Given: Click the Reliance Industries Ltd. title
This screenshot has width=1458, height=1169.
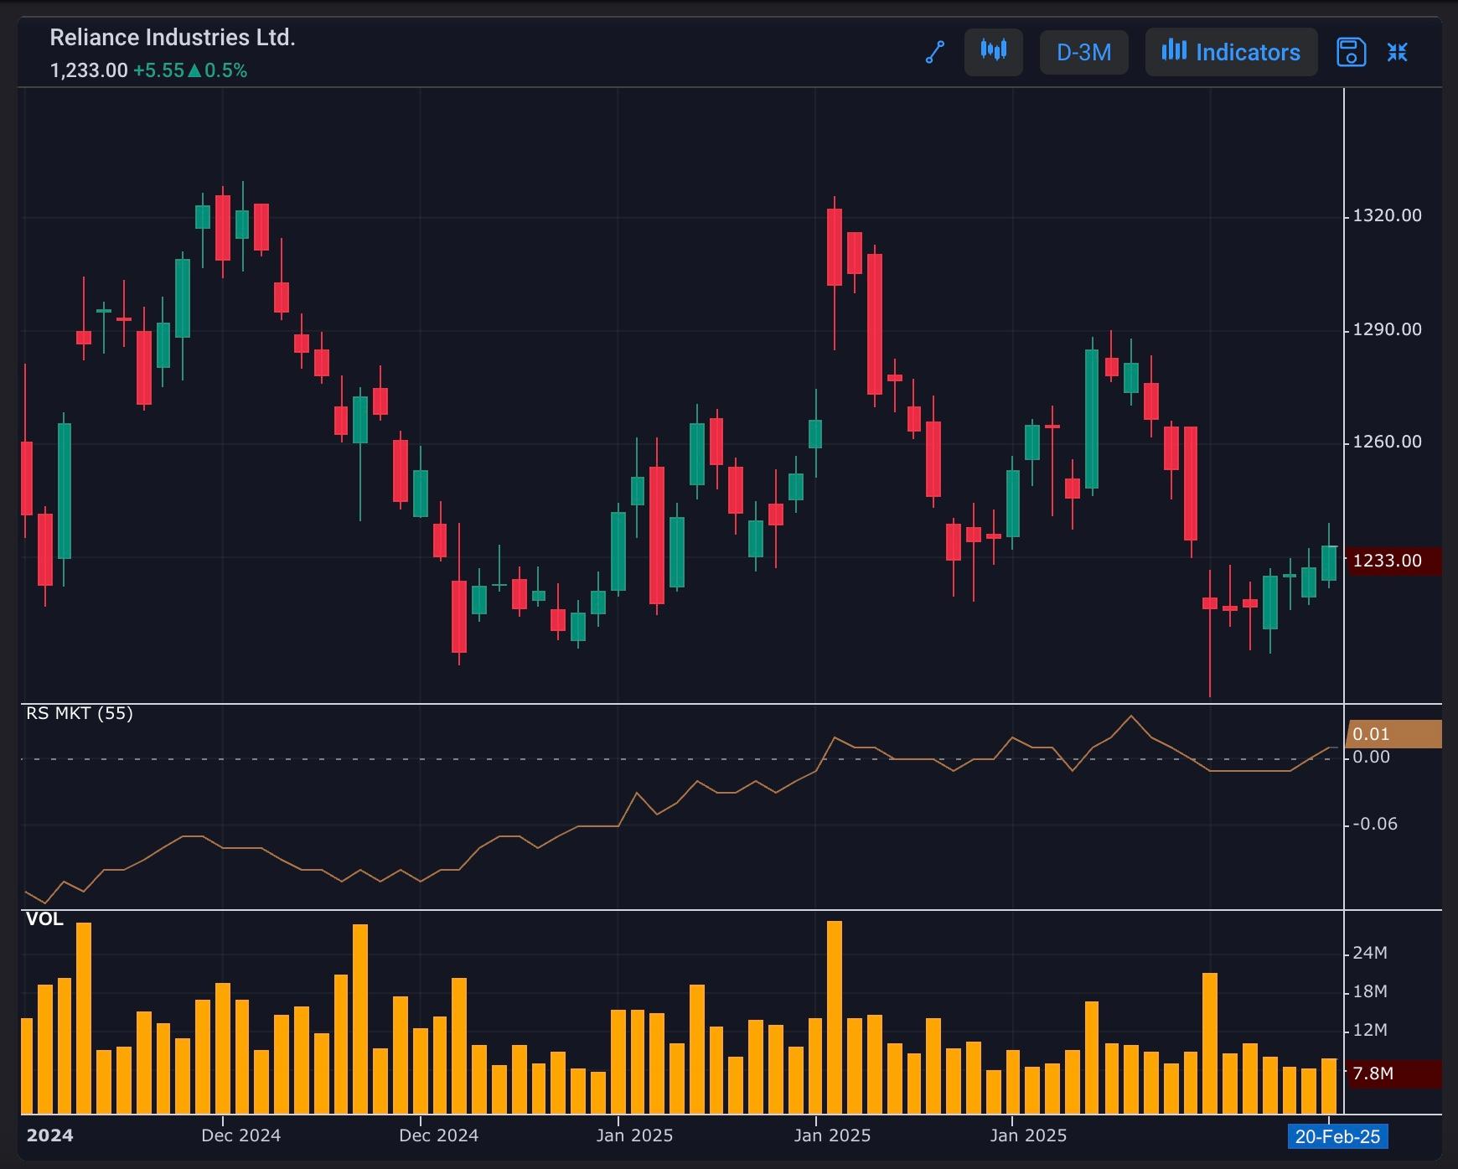Looking at the screenshot, I should [x=173, y=38].
